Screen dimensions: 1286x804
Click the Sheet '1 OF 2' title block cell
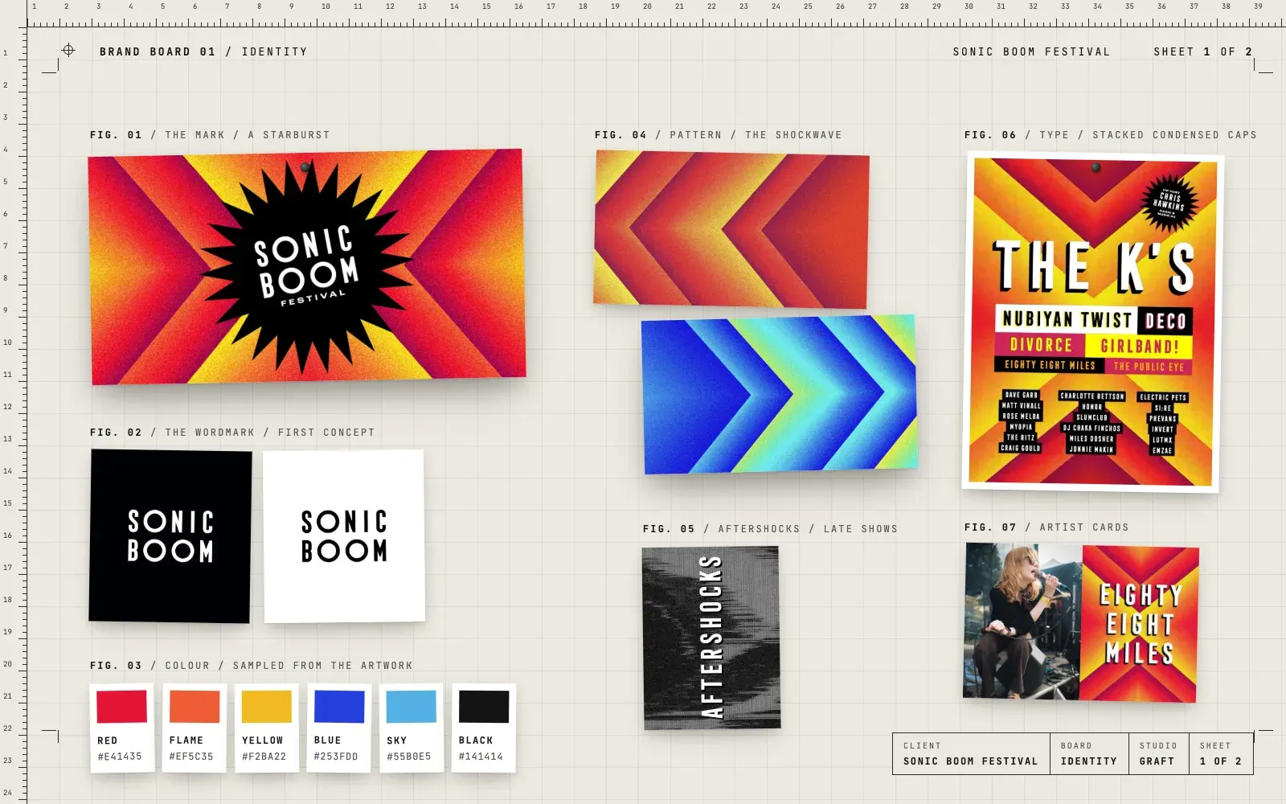click(1221, 753)
